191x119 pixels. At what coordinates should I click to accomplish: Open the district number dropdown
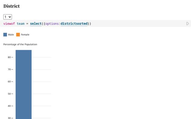click(x=7, y=17)
